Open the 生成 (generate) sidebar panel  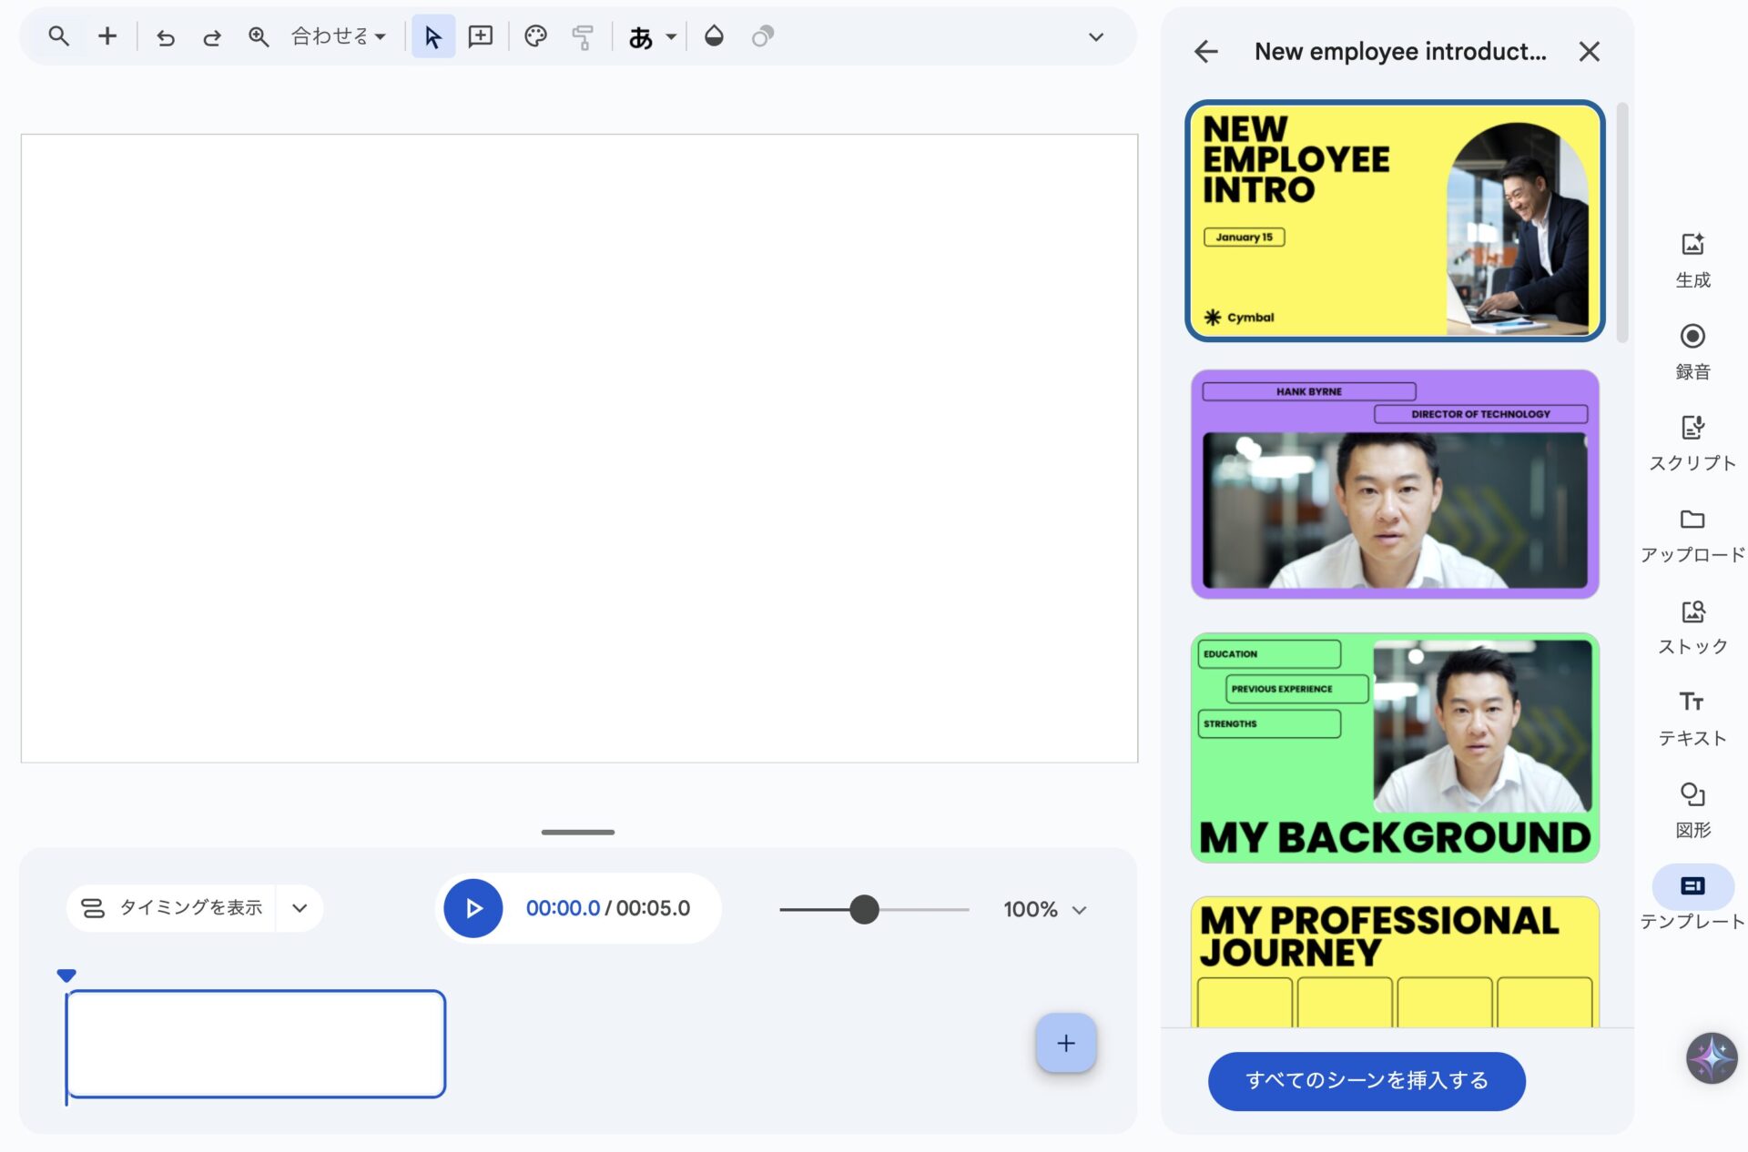[1692, 259]
